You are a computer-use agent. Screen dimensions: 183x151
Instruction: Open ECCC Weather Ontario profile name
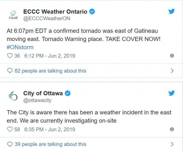point(55,11)
